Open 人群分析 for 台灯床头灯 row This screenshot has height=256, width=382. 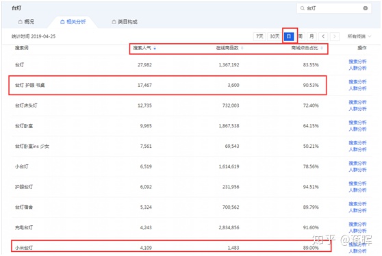(357, 109)
